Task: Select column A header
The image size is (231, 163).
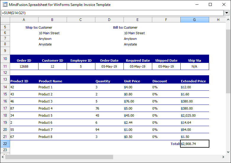Action: tap(24, 20)
